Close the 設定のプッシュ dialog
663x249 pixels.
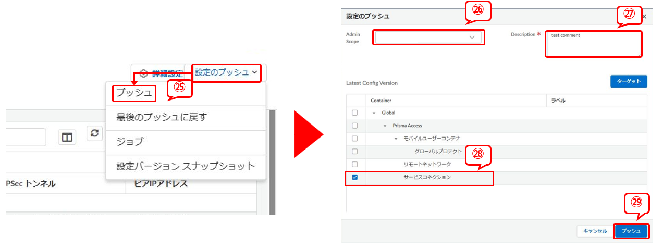644,17
